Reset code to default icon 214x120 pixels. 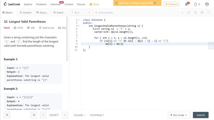[195, 13]
